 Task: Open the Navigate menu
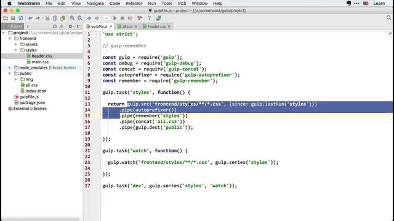coord(95,3)
